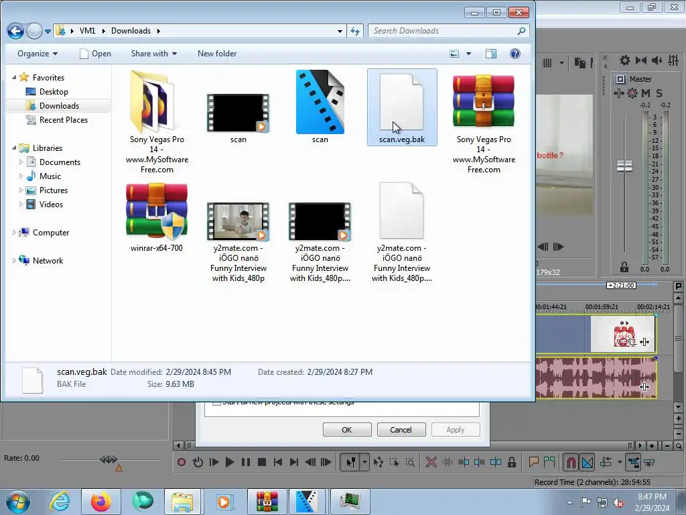686x515 pixels.
Task: Click Open in Explorer toolbar
Action: pyautogui.click(x=95, y=54)
